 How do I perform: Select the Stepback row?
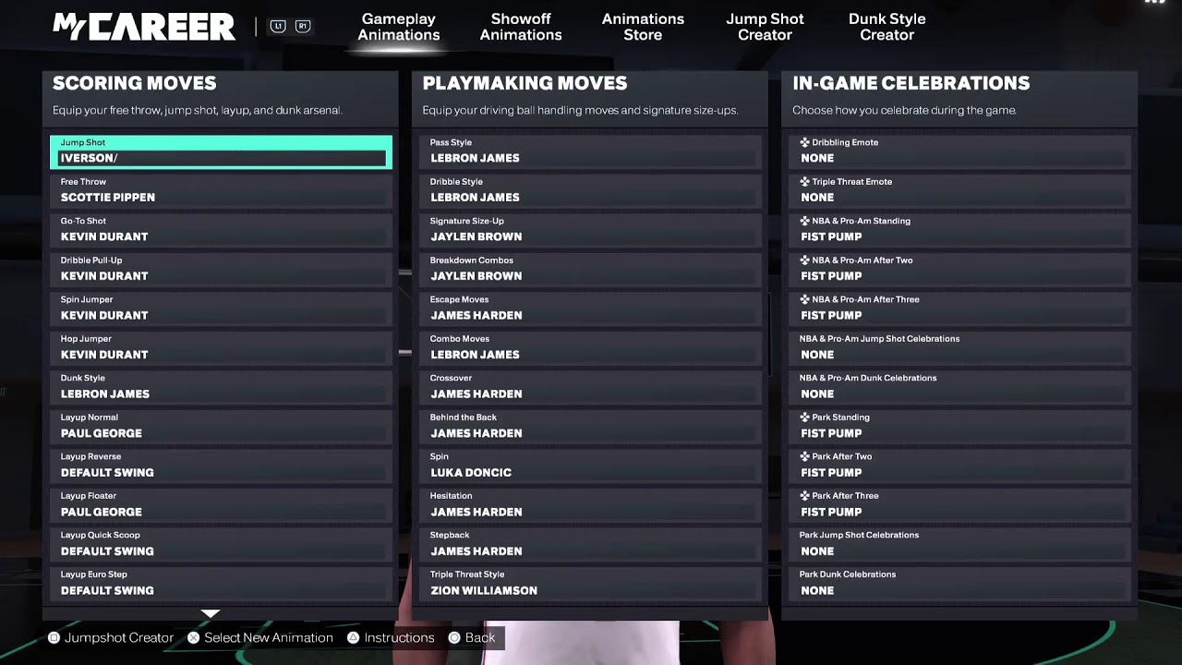pyautogui.click(x=591, y=544)
